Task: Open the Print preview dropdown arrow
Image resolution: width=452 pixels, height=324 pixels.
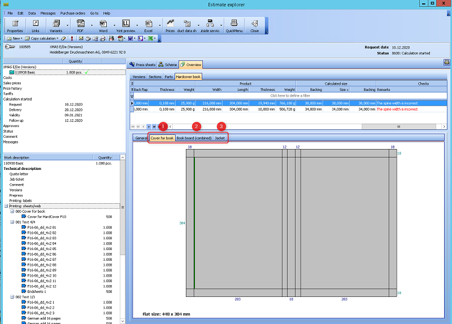Action: (137, 25)
